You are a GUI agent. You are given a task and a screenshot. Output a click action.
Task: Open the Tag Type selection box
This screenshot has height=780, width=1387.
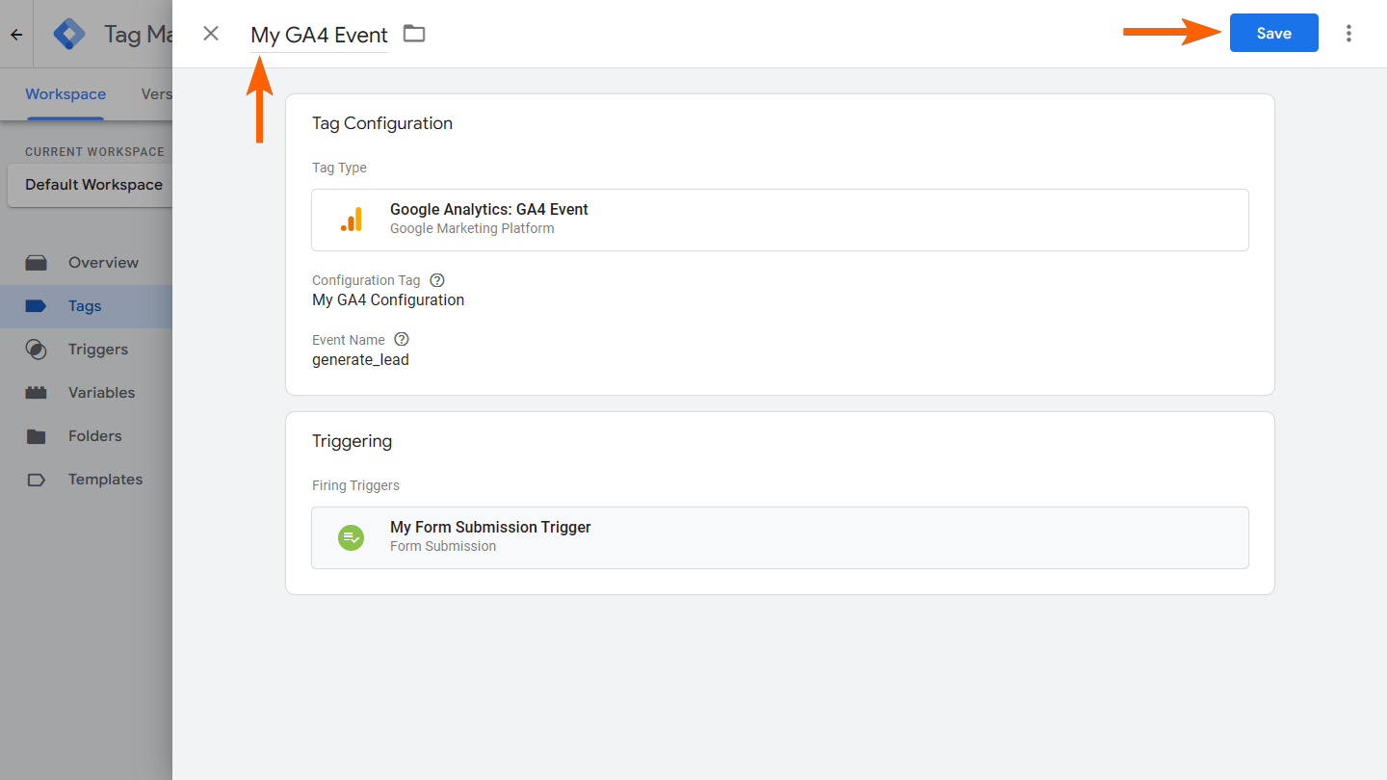tap(779, 220)
